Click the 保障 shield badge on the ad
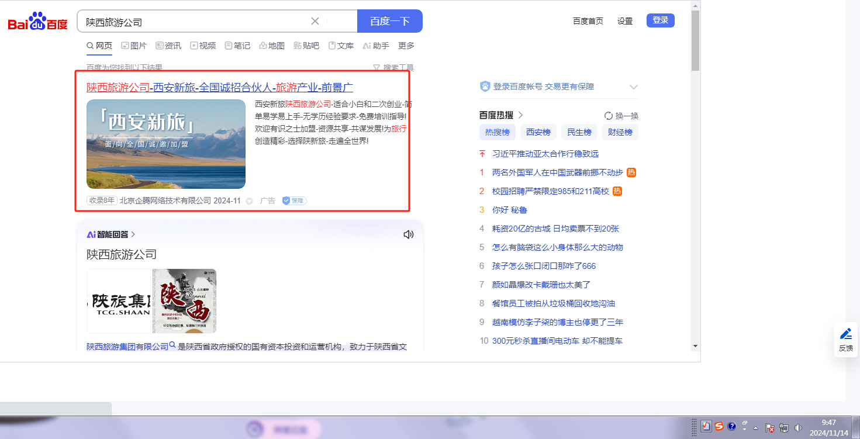Viewport: 860px width, 439px height. point(294,201)
